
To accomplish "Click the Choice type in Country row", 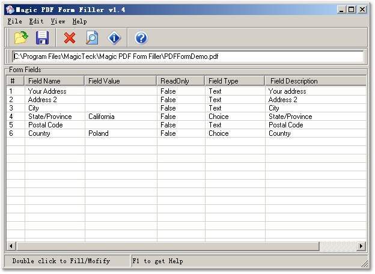I will (219, 133).
